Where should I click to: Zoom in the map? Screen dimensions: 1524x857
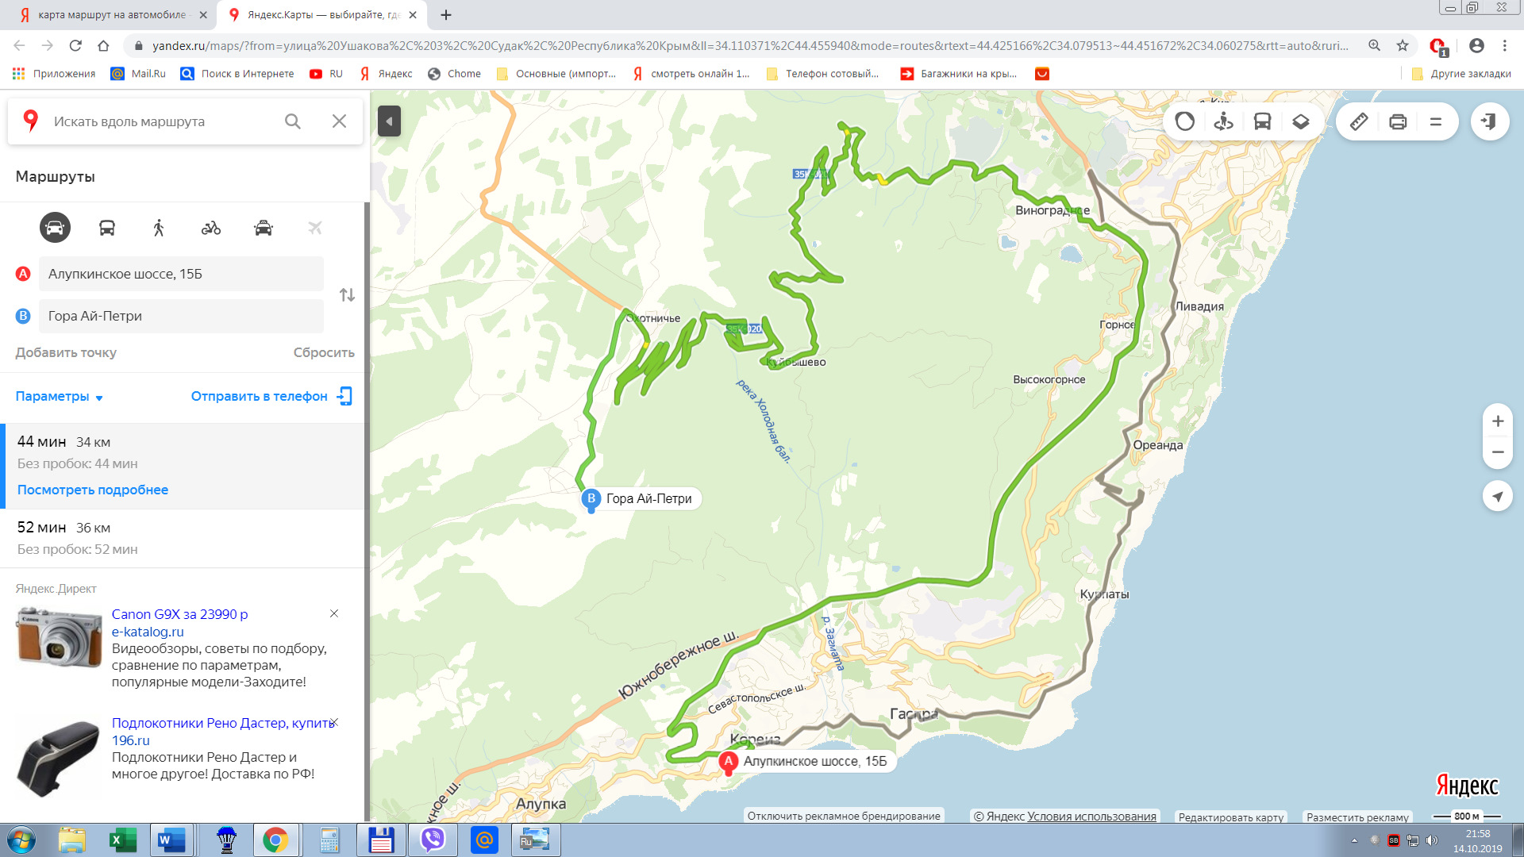[x=1498, y=421]
